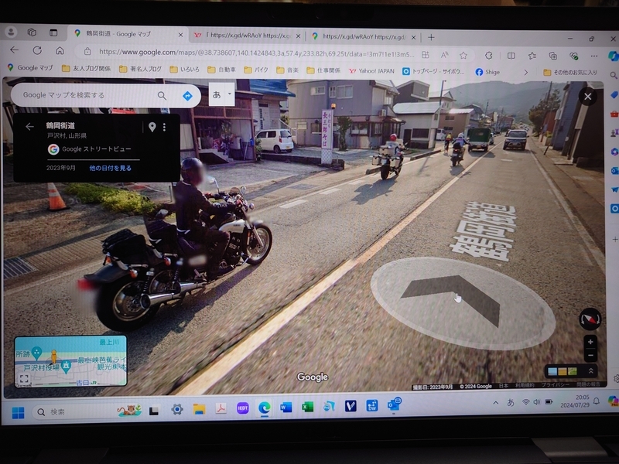Open the 音楽 bookmarks folder

(288, 70)
